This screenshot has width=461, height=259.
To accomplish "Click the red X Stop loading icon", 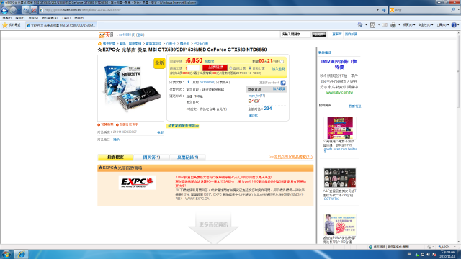I will coord(34,10).
